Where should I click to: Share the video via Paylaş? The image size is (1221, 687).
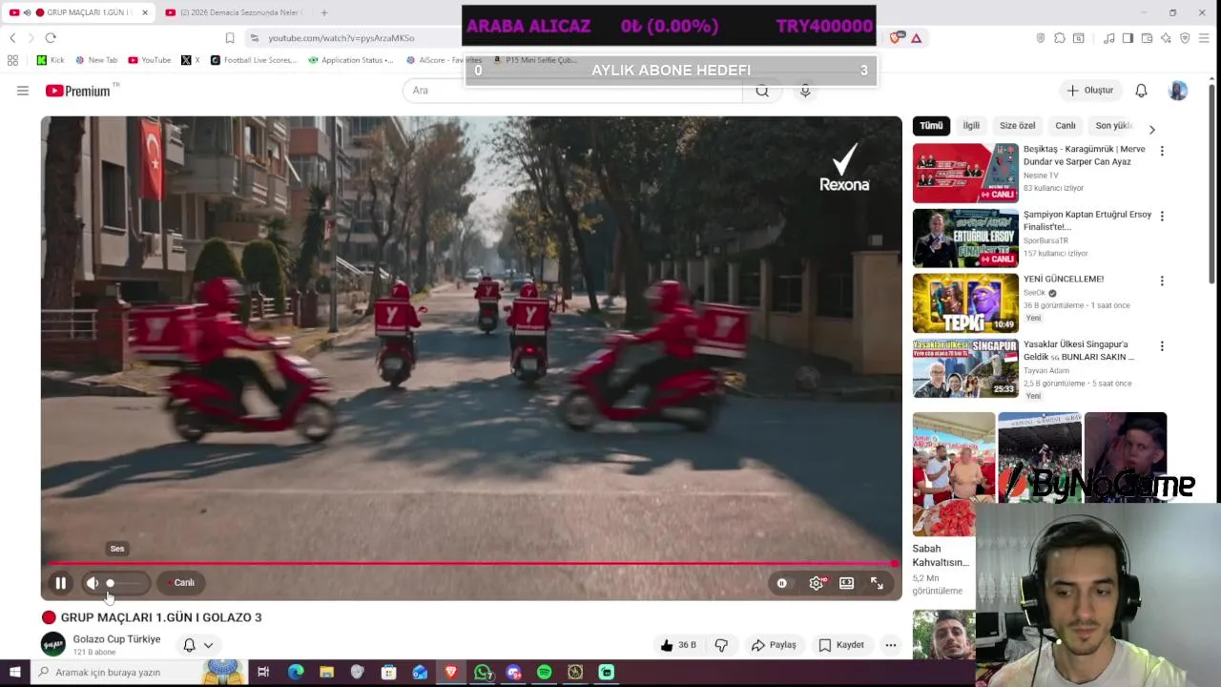[x=774, y=645]
